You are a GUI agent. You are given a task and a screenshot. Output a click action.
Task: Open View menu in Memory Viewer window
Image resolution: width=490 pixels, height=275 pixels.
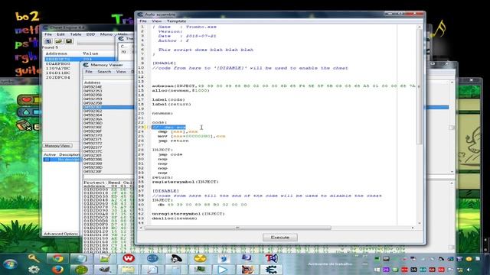click(121, 72)
